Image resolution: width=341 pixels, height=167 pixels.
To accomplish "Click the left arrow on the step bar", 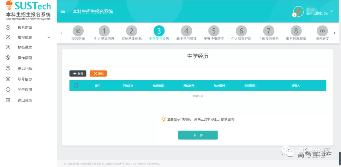I will pos(61,33).
